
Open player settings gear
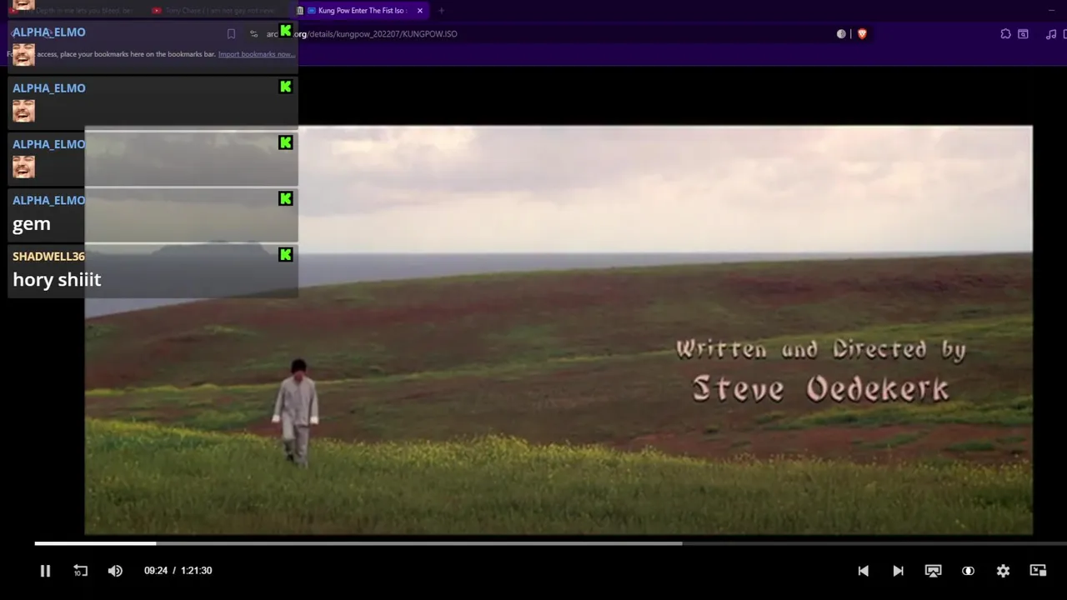click(1003, 571)
